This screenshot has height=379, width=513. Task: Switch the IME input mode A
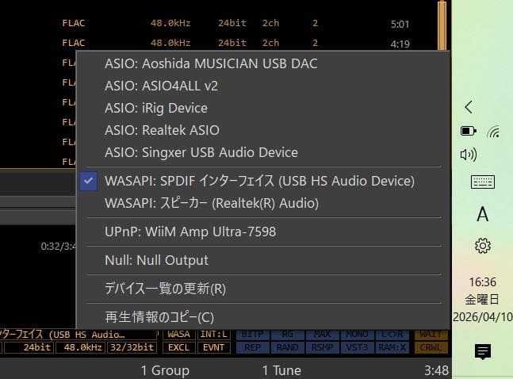483,214
